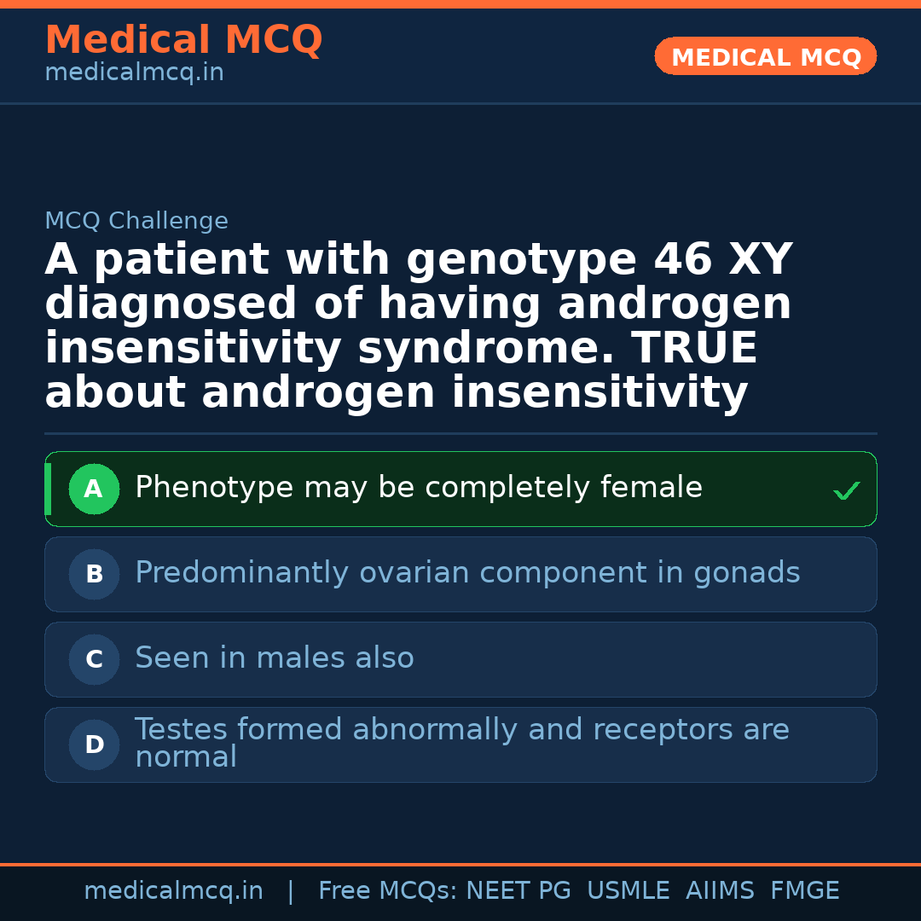Click the orange 'Medical MCQ' header title
The image size is (921, 921).
coord(183,40)
